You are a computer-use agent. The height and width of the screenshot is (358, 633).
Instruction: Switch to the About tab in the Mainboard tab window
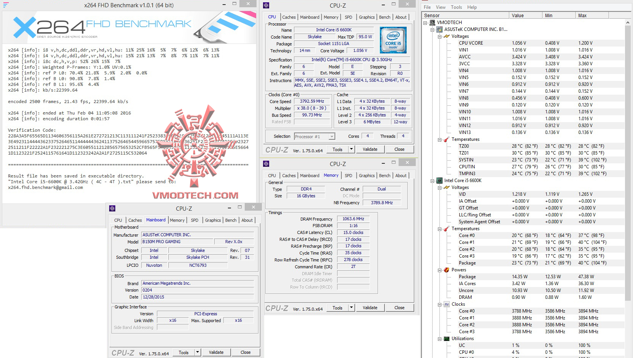tap(247, 220)
